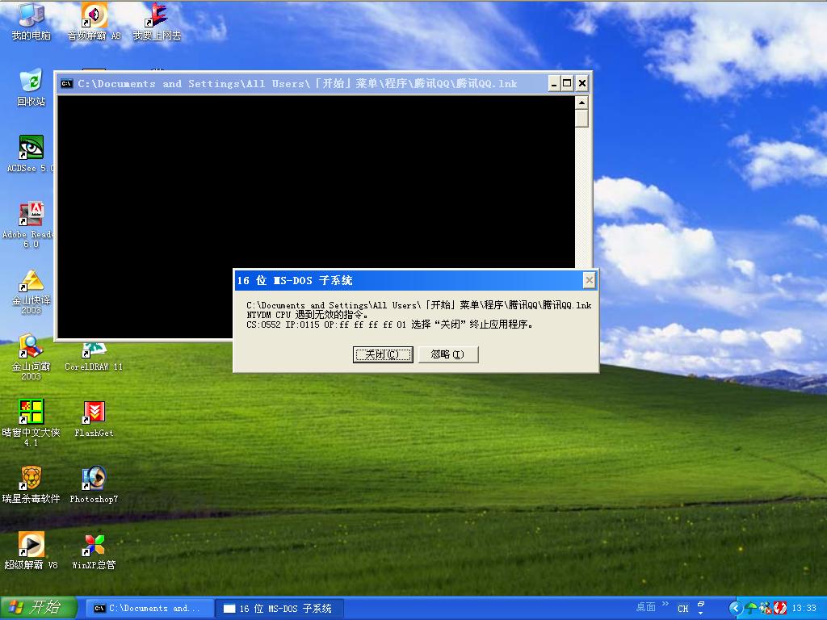Switch to the C:\Documents and... taskbar button
The height and width of the screenshot is (620, 827).
[x=149, y=609]
